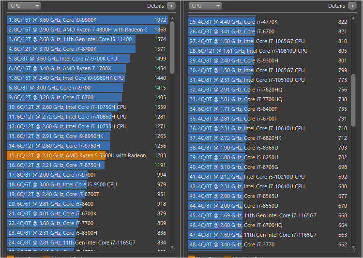363x258 pixels.
Task: Select row 10 Core i7-10750H CPU
Action: point(88,107)
